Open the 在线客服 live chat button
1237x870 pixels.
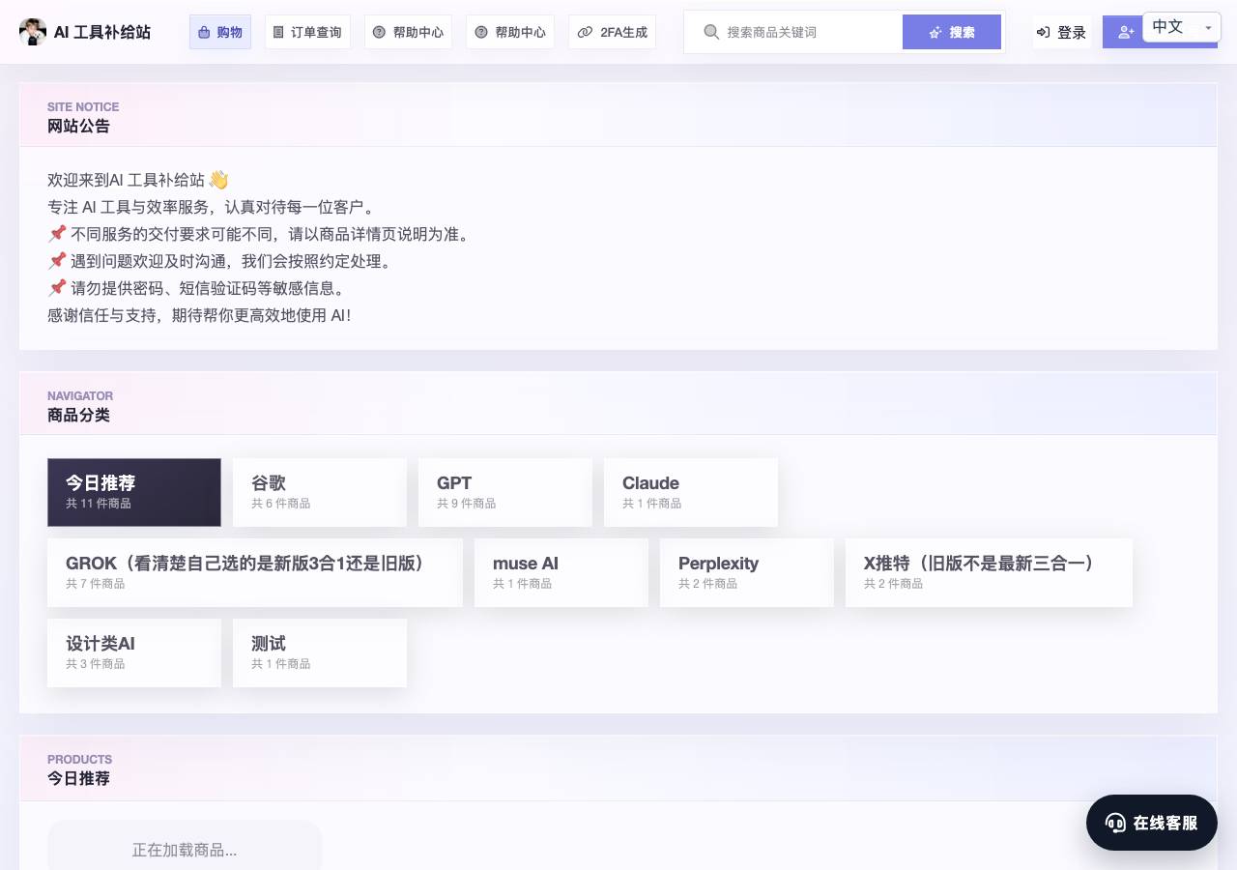[x=1152, y=823]
